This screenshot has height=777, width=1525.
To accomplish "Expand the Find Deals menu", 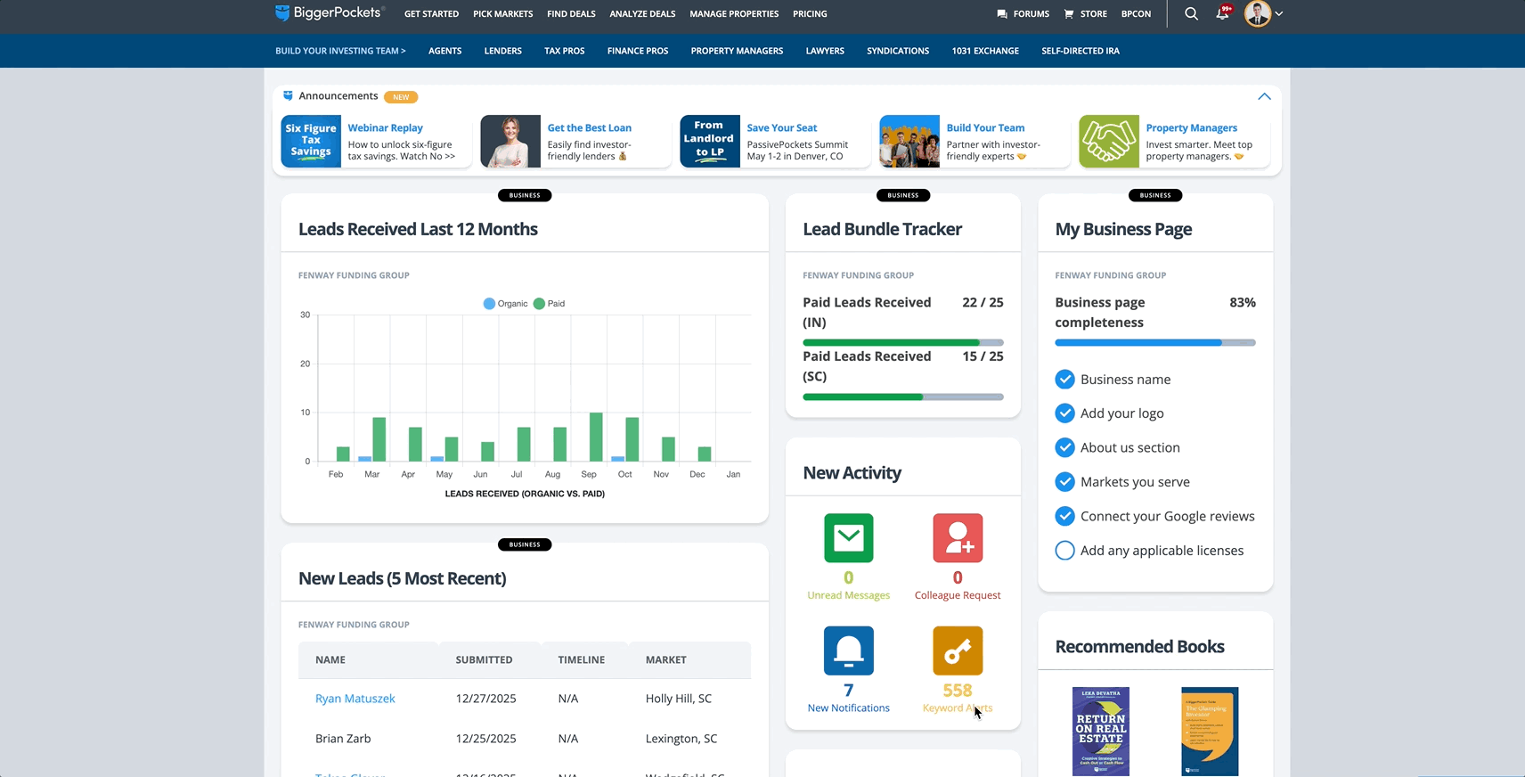I will (571, 14).
